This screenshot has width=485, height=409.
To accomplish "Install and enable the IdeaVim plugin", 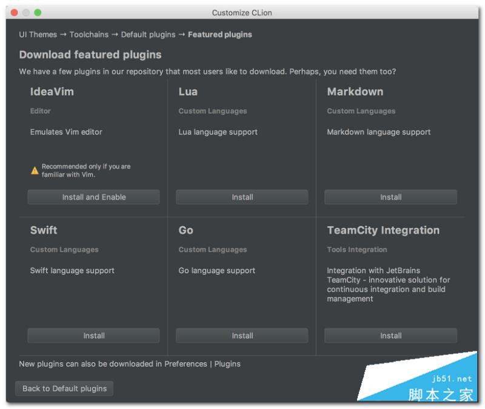I will click(x=94, y=197).
